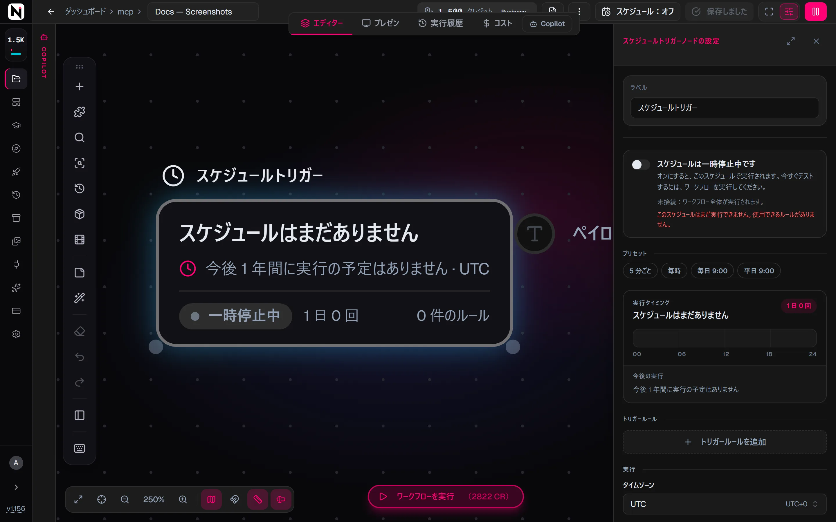Open the plug connections icon
Screen dimensions: 836x522
16,264
